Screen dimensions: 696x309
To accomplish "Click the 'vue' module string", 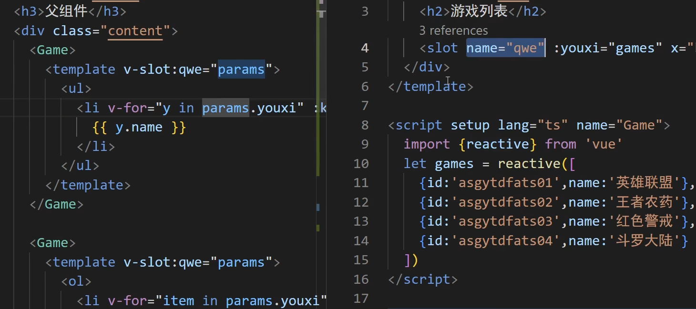I will 604,144.
